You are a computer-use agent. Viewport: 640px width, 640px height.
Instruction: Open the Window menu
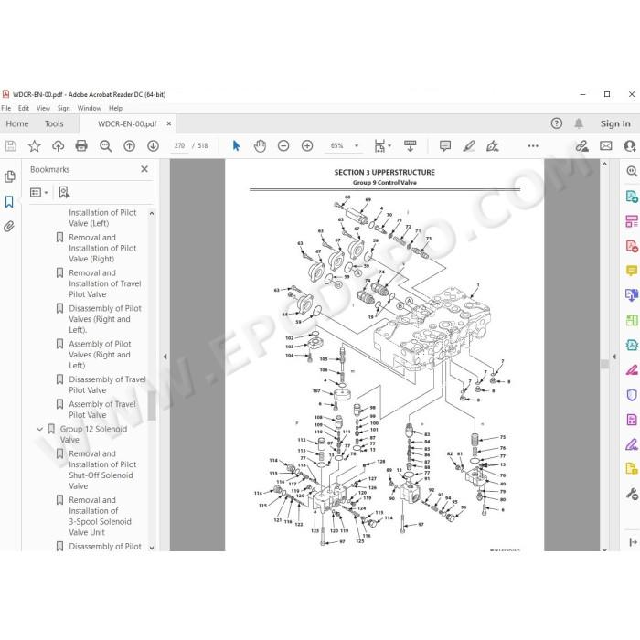[x=90, y=108]
